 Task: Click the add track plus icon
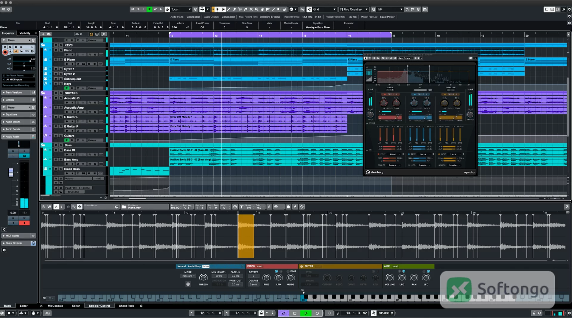click(x=43, y=34)
